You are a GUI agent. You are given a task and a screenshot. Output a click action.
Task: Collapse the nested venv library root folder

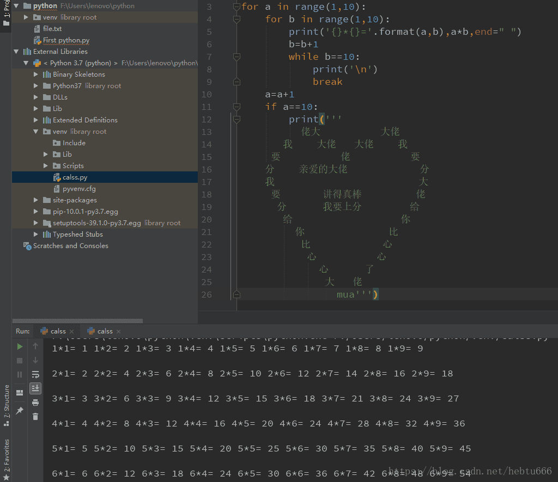pos(35,132)
